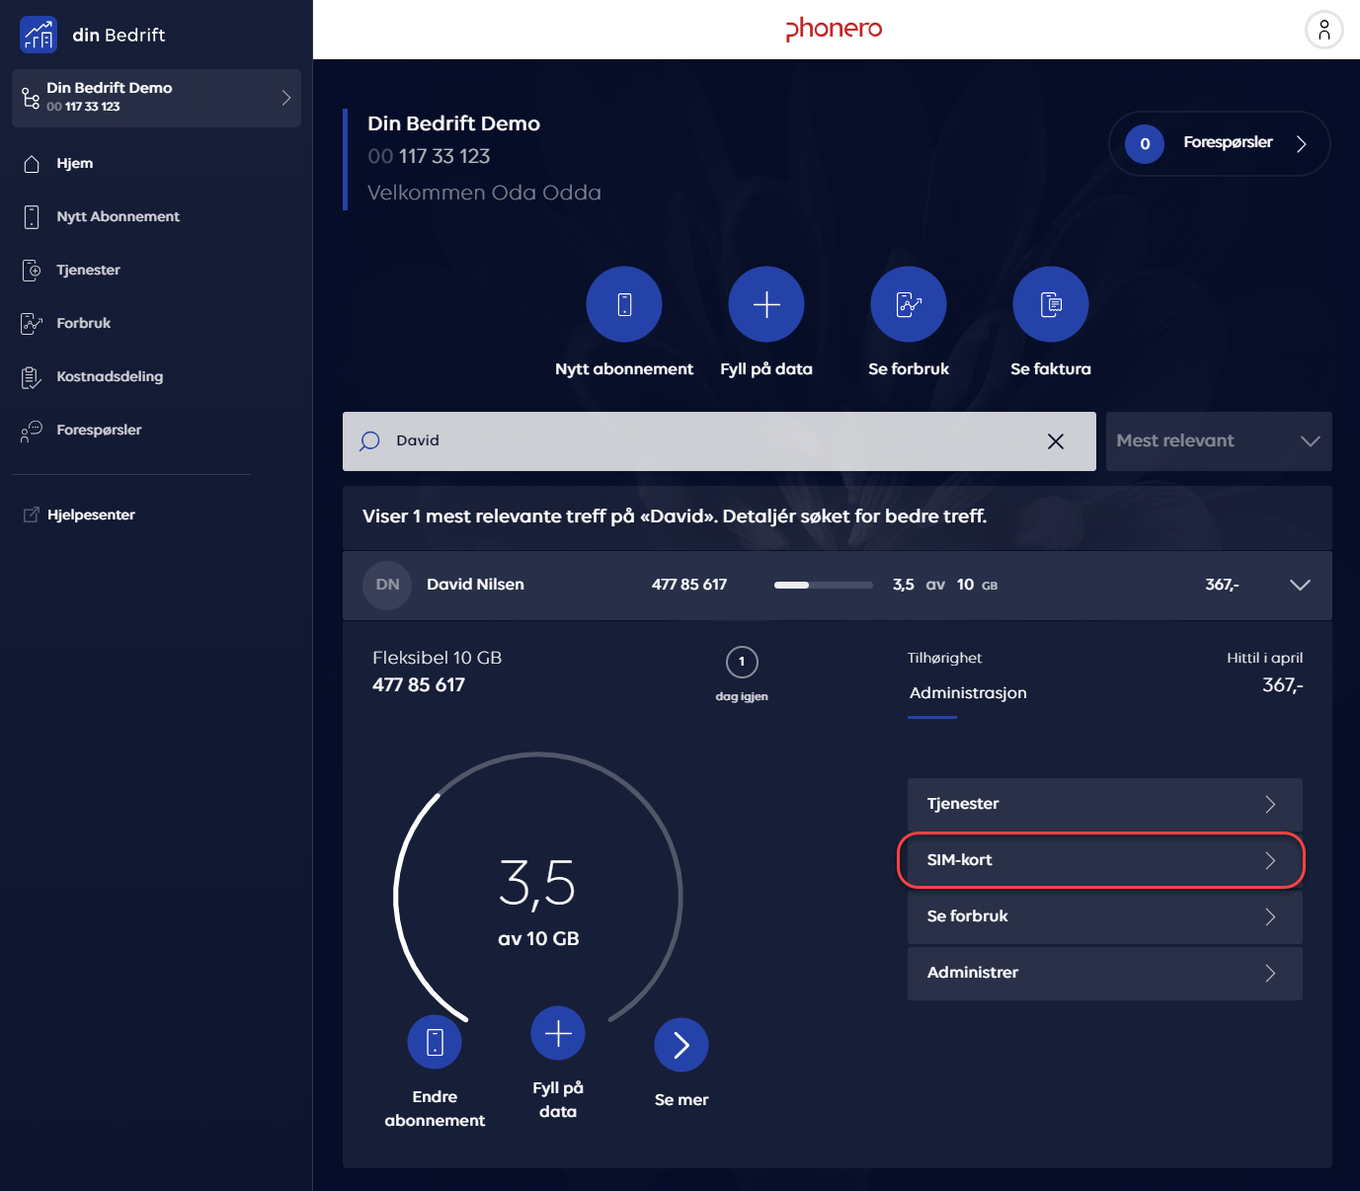Click the plus icon under data gauge

coord(558,1033)
